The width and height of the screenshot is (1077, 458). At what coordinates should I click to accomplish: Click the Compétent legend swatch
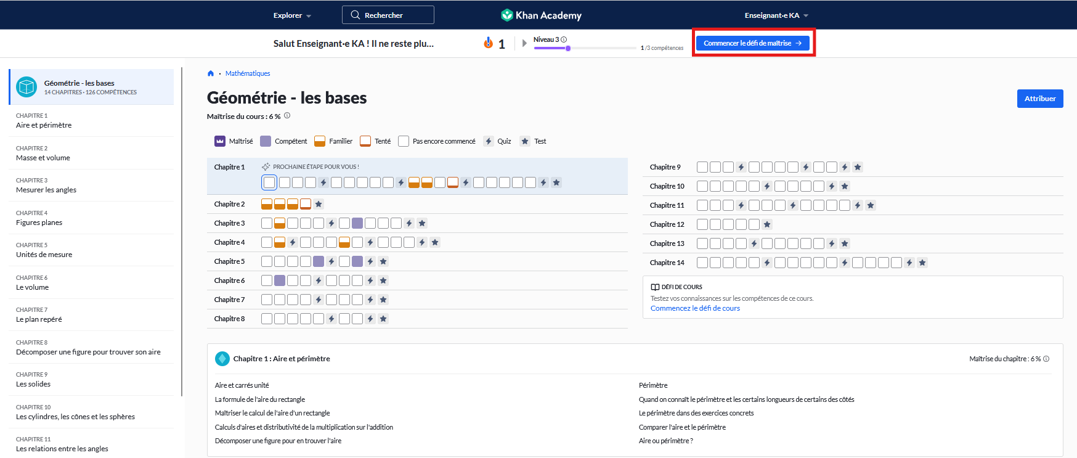pyautogui.click(x=266, y=141)
